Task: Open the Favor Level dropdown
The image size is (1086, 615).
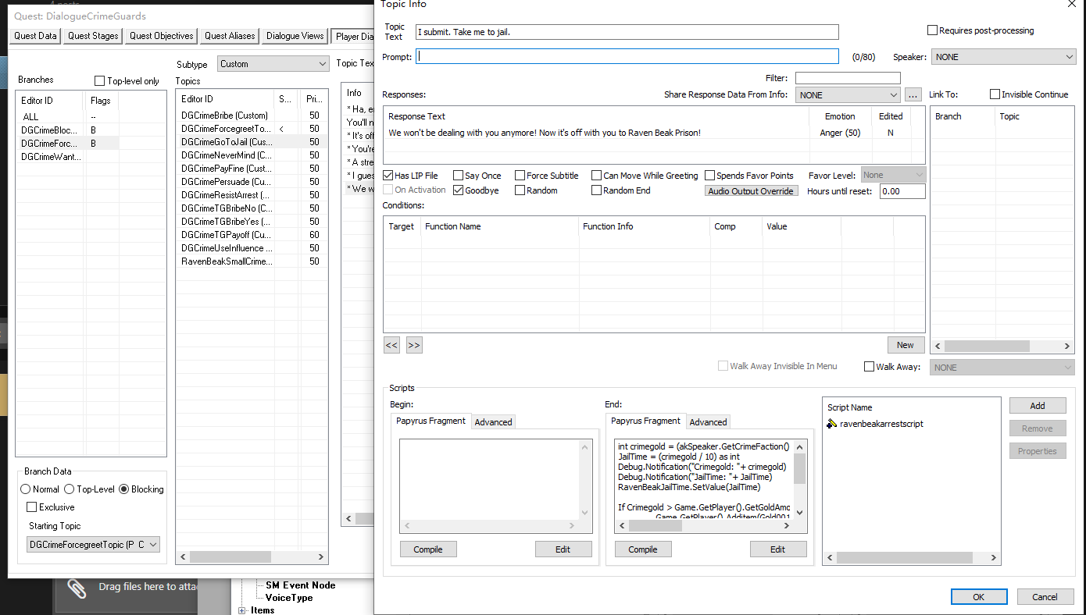Action: pos(893,176)
